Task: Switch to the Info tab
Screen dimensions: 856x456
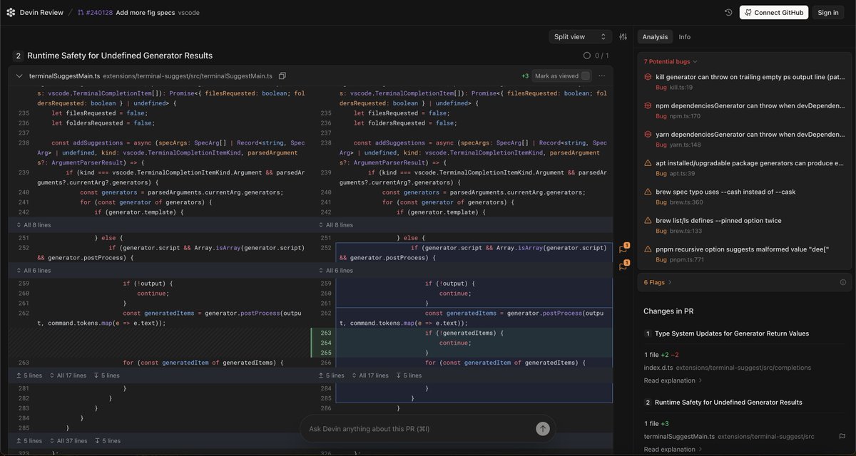Action: point(686,35)
